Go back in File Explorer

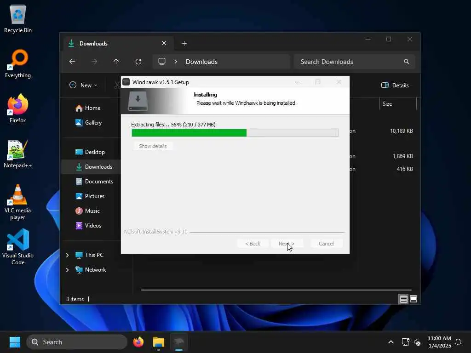click(x=72, y=62)
